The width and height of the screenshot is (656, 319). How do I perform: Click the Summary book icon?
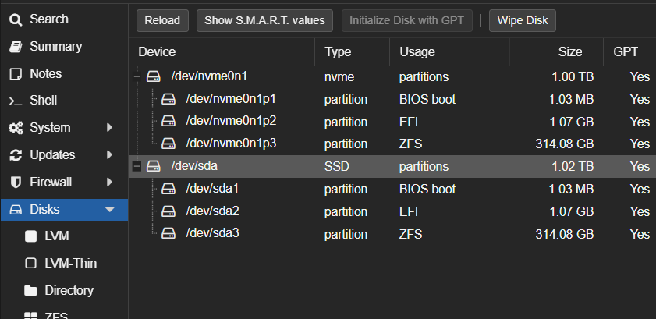(15, 47)
